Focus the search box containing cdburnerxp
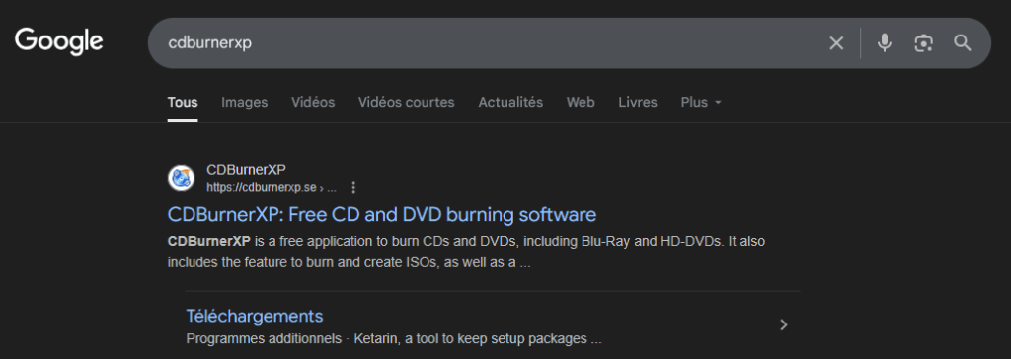 click(490, 43)
